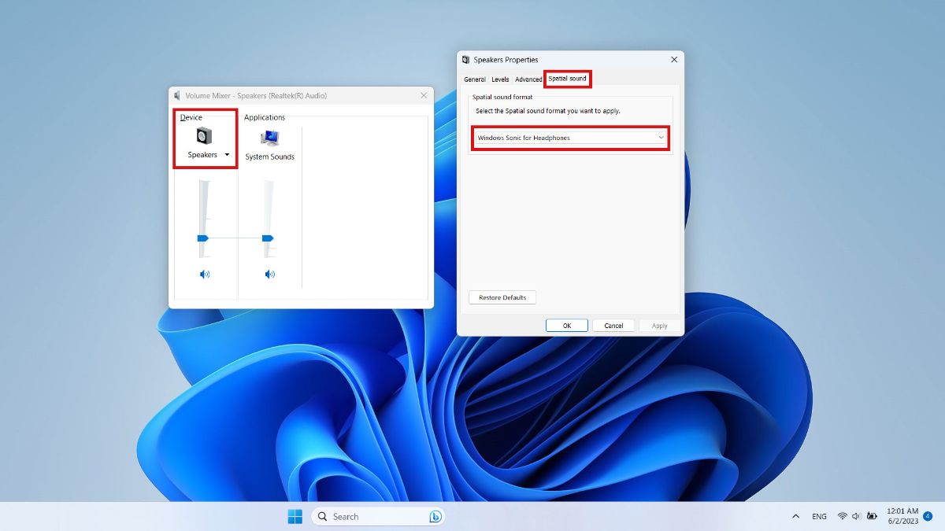
Task: Click the Applications group label
Action: point(265,117)
